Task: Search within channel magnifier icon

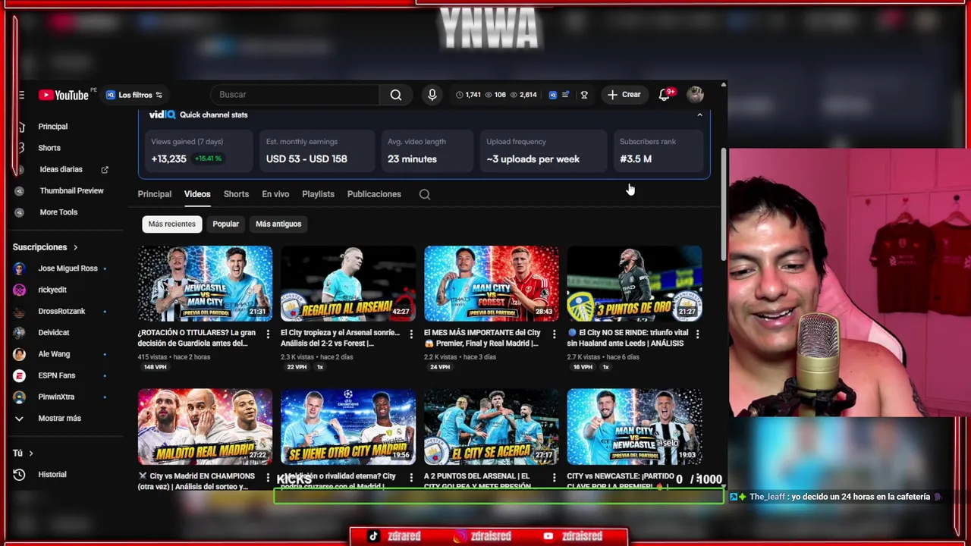Action: point(425,194)
